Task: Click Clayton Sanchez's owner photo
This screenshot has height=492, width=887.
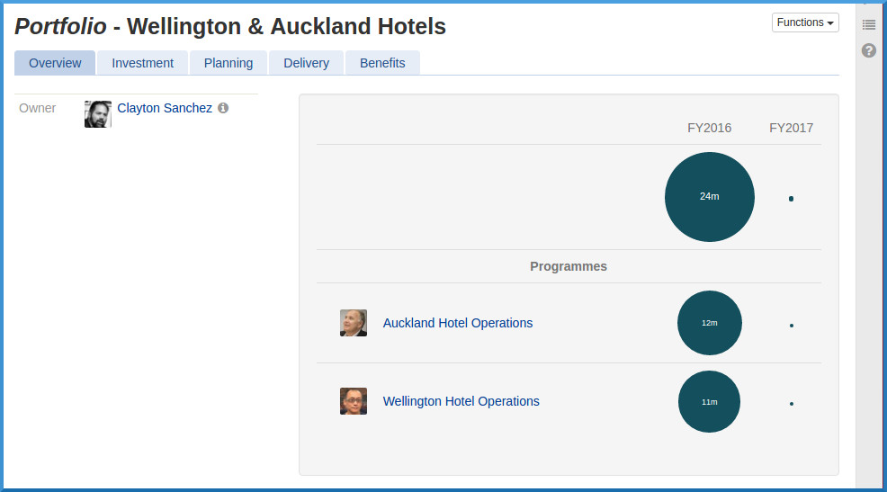Action: pos(98,114)
